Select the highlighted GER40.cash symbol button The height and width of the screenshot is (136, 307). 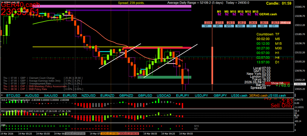point(258,95)
